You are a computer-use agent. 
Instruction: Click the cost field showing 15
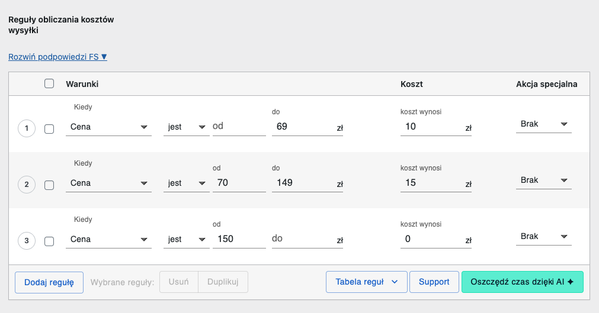(x=430, y=183)
